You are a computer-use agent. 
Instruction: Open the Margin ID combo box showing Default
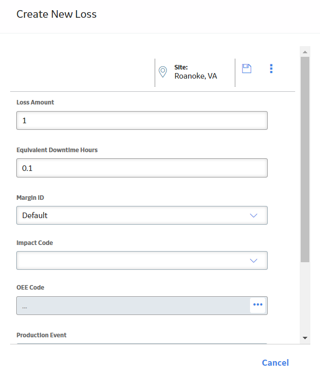pyautogui.click(x=142, y=216)
